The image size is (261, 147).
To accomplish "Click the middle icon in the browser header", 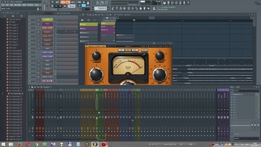I will point(13,16).
